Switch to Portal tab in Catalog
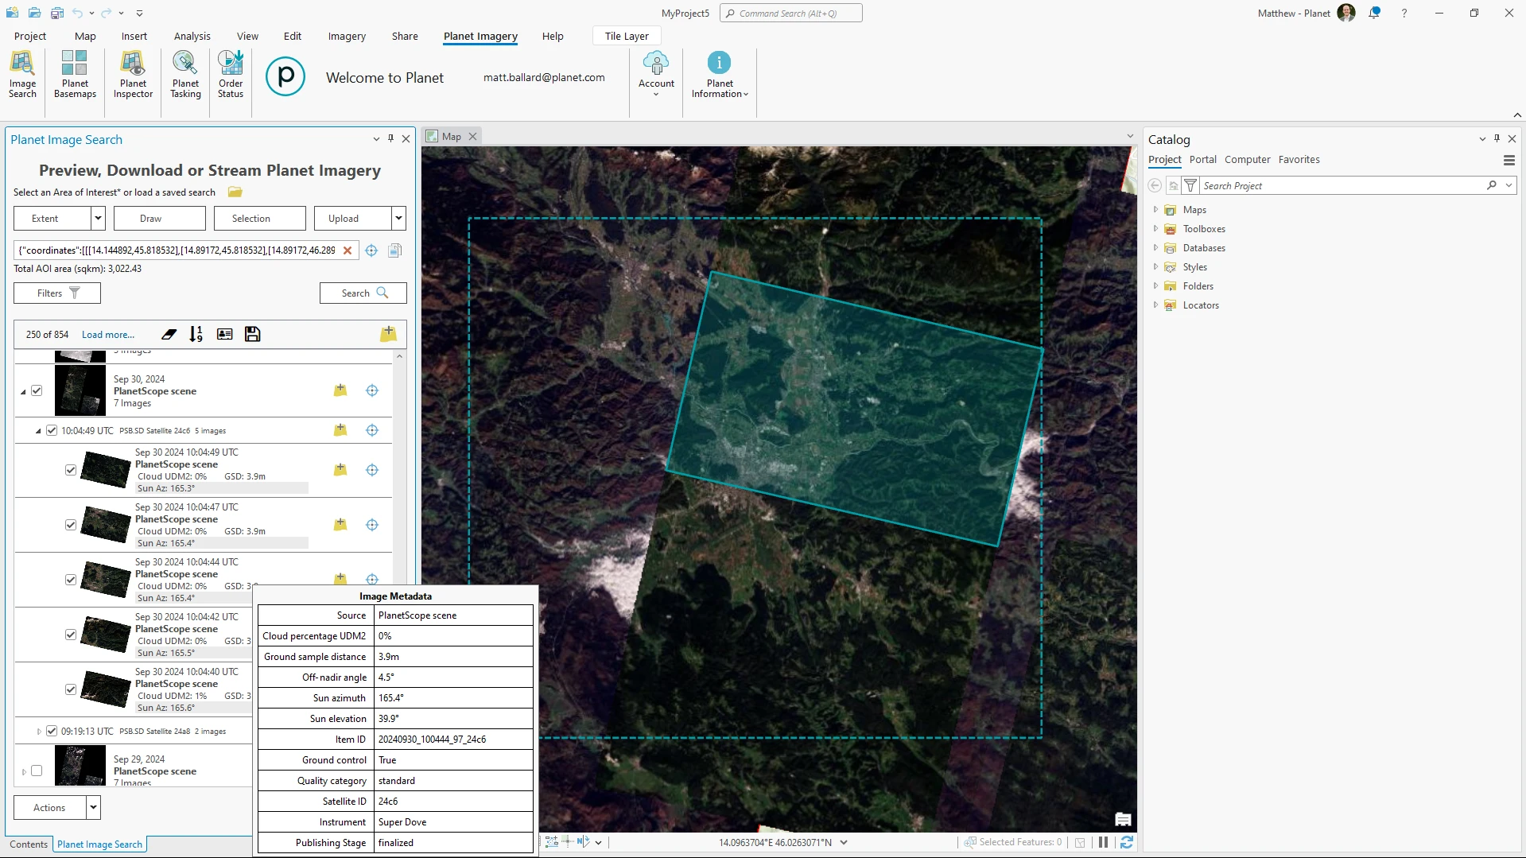 1202,159
